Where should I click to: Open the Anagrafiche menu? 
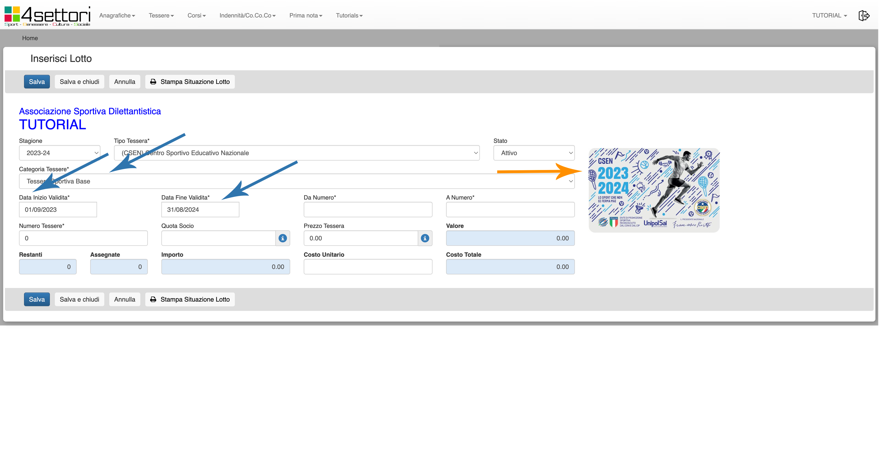point(117,15)
